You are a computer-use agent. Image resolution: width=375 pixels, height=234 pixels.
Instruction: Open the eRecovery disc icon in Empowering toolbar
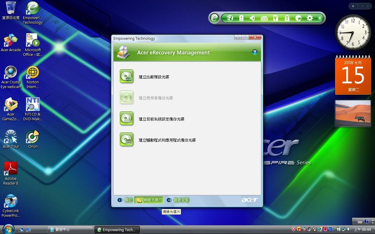tap(299, 18)
